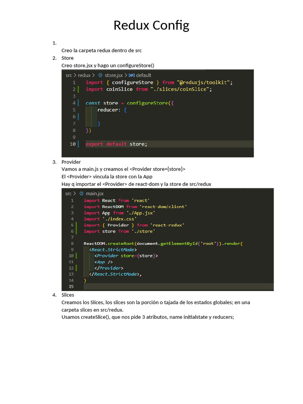Click the opening '<React.StrictMode>' tag

[x=113, y=250]
